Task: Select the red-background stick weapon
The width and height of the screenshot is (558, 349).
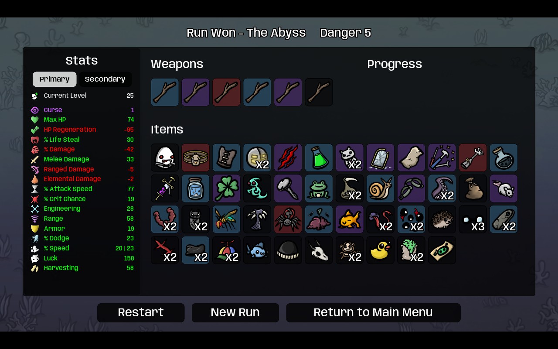Action: [x=226, y=92]
